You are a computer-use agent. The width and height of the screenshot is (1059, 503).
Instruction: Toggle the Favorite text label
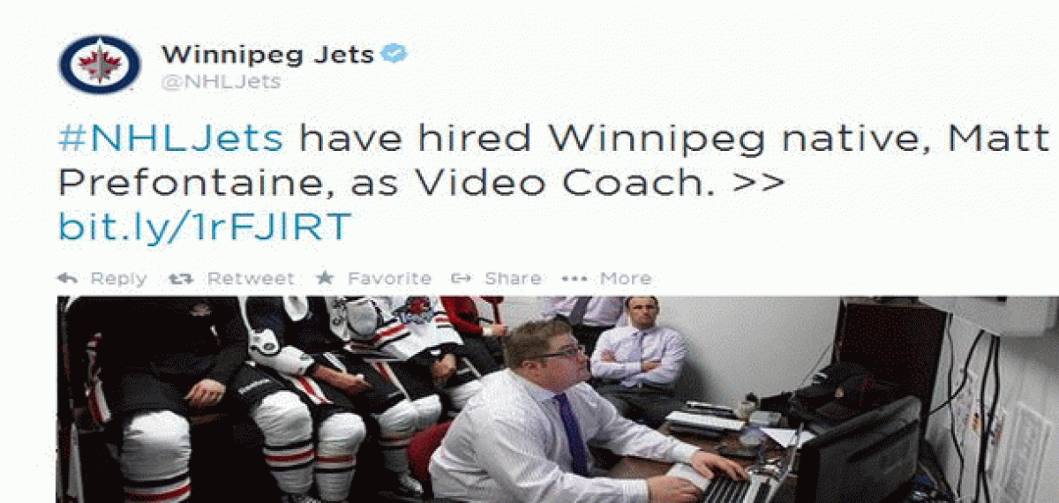tap(390, 279)
